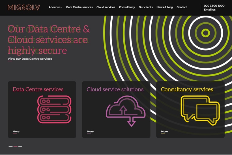This screenshot has width=232, height=155.
Task: Click the purple cloud upload icon
Action: point(126,110)
